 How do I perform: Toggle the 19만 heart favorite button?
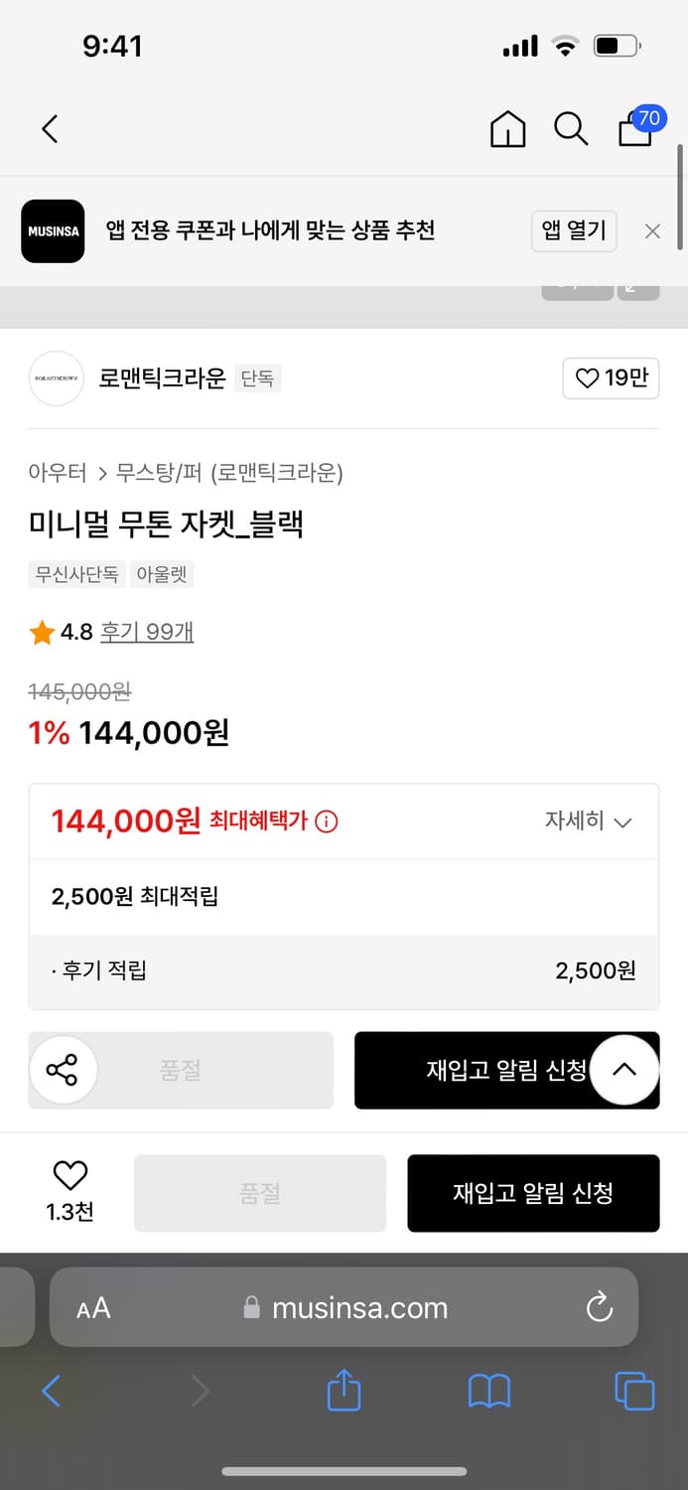pos(611,378)
